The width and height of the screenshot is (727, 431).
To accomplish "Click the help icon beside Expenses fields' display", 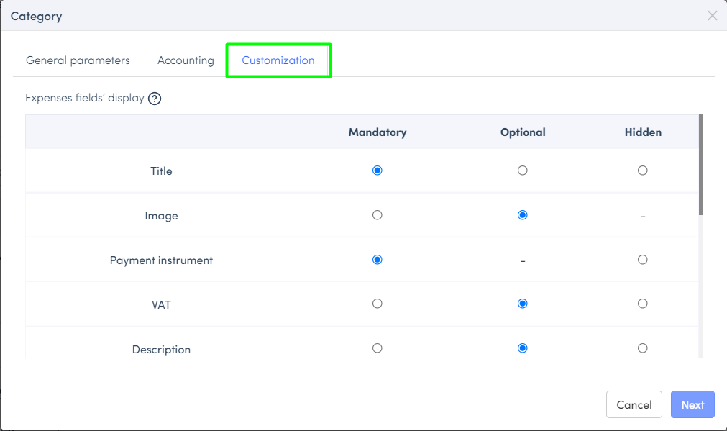I will (x=155, y=99).
